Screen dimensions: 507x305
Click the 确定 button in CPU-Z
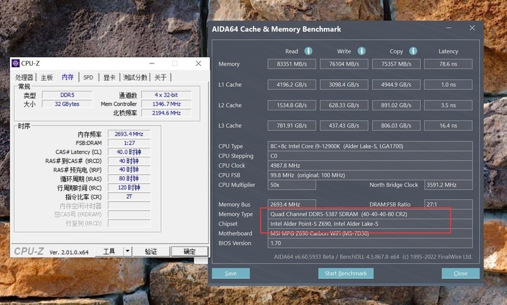[189, 251]
